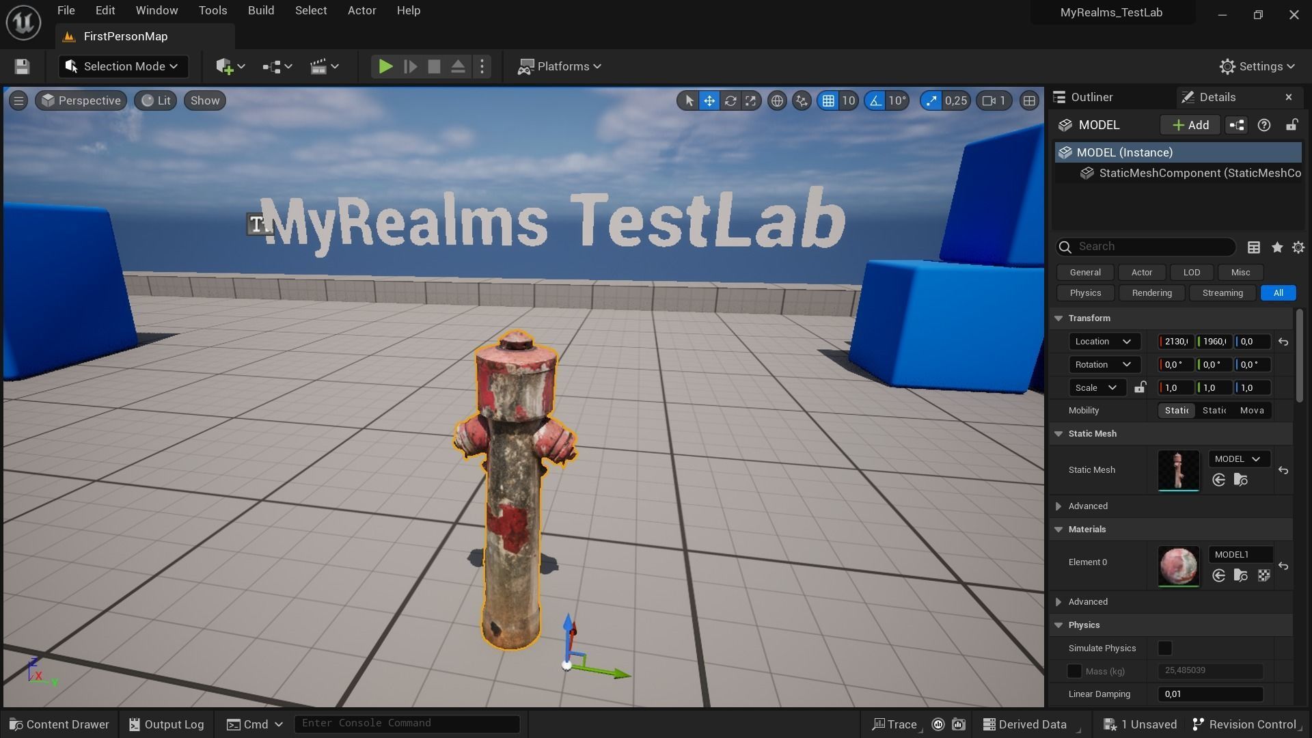1312x738 pixels.
Task: Toggle scale snapping icon
Action: (x=931, y=100)
